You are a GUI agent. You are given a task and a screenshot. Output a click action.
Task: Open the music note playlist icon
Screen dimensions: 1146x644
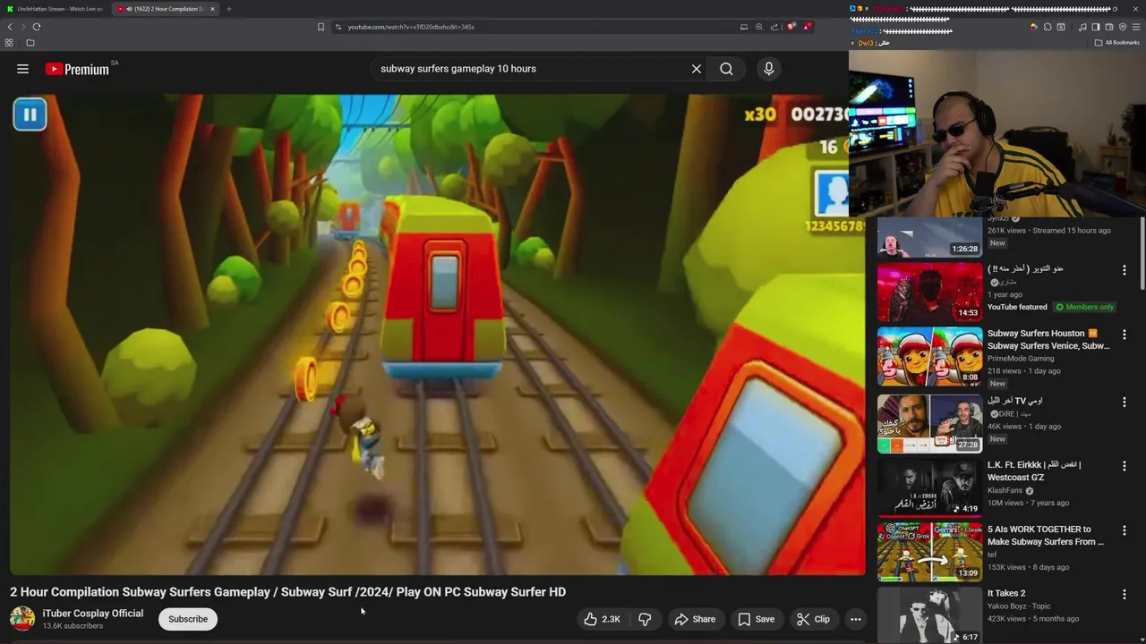pyautogui.click(x=1082, y=27)
